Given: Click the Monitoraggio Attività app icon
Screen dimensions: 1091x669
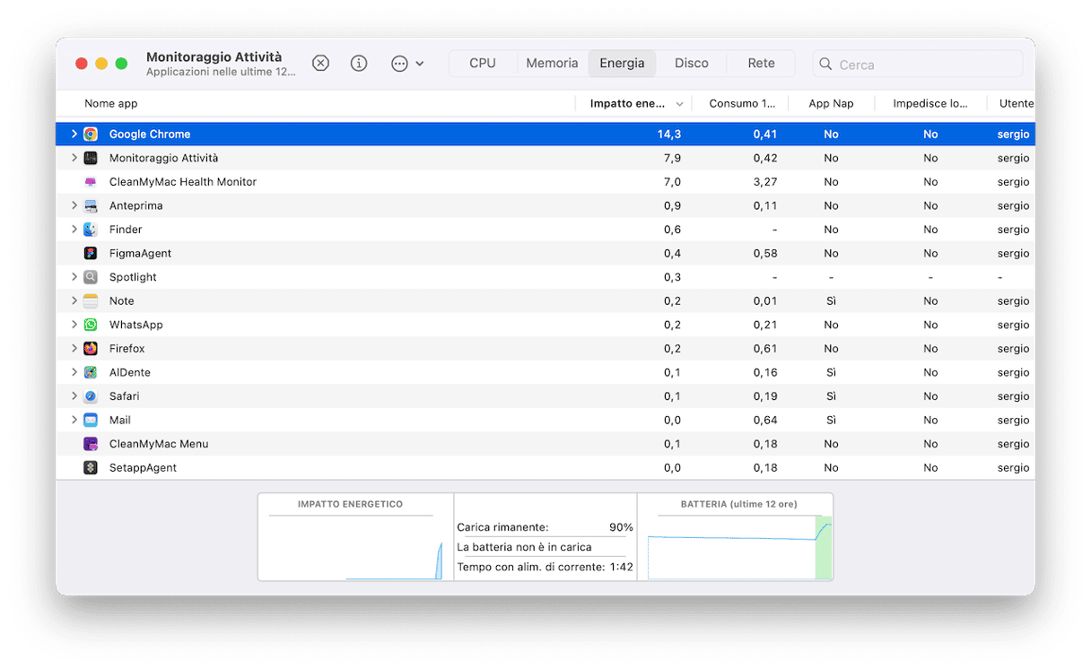Looking at the screenshot, I should pyautogui.click(x=91, y=158).
